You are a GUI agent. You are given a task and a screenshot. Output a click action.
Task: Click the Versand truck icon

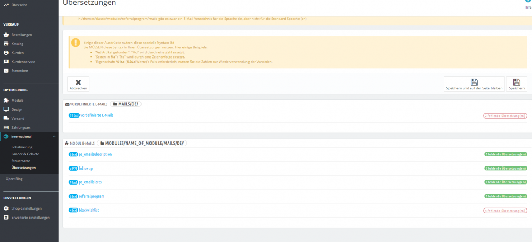[x=6, y=119]
